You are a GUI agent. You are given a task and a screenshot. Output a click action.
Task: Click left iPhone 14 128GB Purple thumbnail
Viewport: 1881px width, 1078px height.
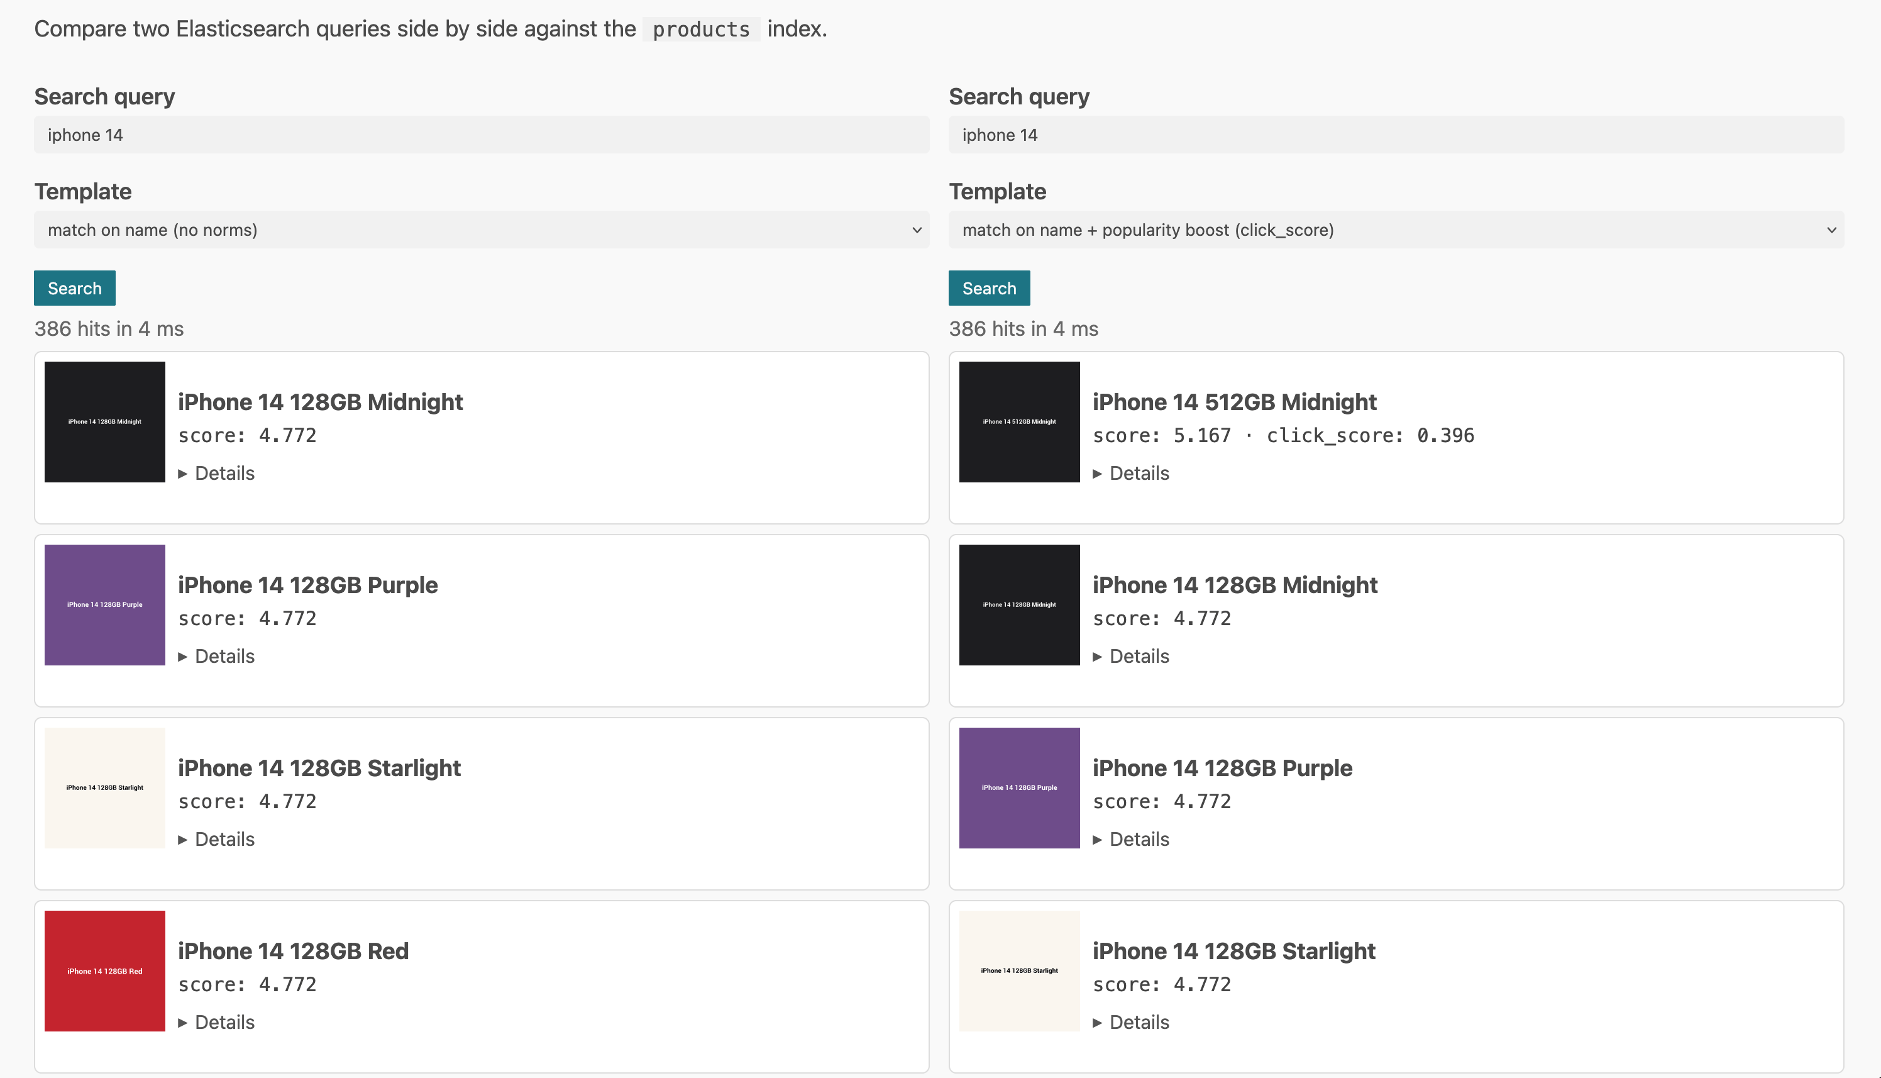click(x=104, y=605)
